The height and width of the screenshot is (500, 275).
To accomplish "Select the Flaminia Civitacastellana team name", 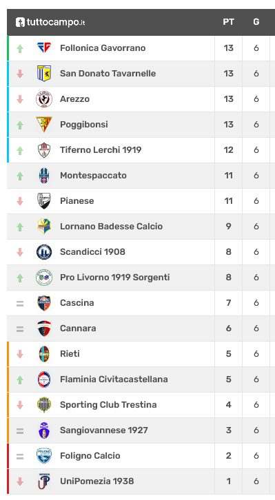I will 114,379.
